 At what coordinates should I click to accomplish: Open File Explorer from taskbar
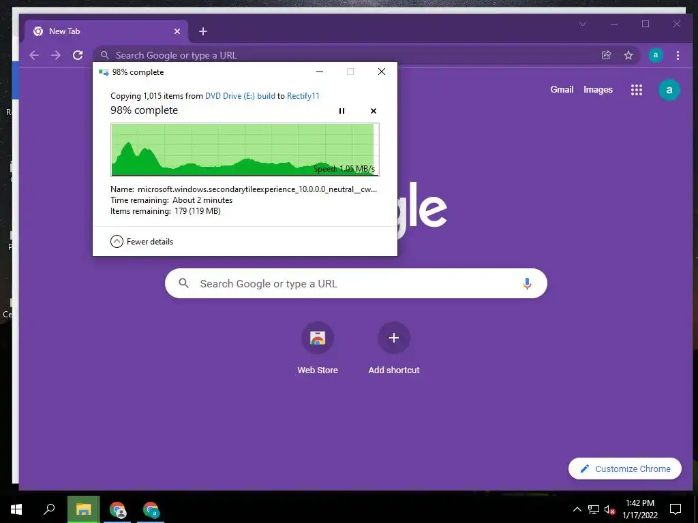(84, 509)
